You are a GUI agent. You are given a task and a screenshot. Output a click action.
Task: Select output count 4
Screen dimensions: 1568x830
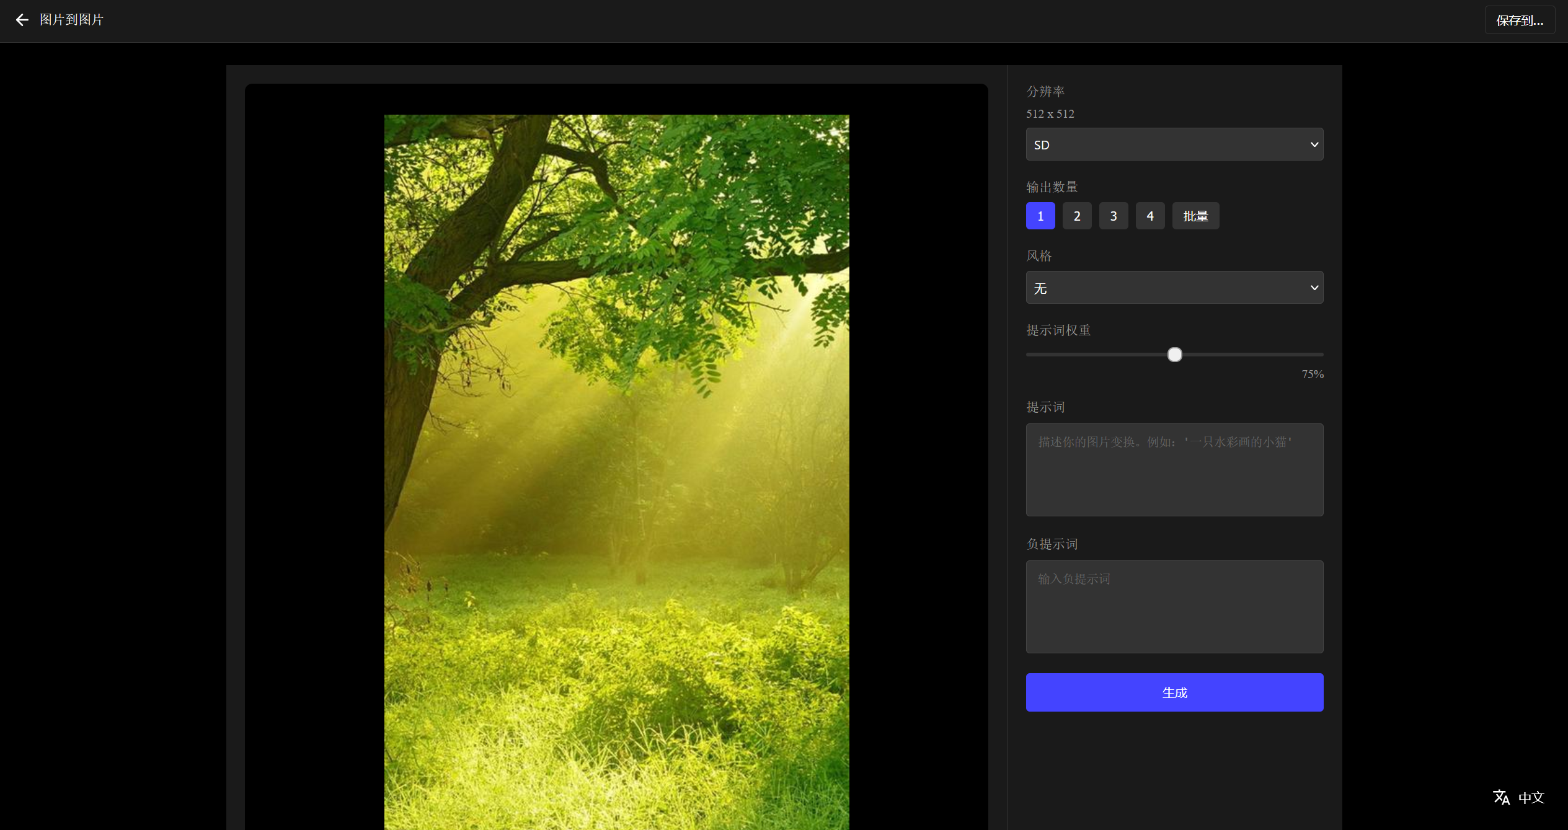tap(1150, 216)
